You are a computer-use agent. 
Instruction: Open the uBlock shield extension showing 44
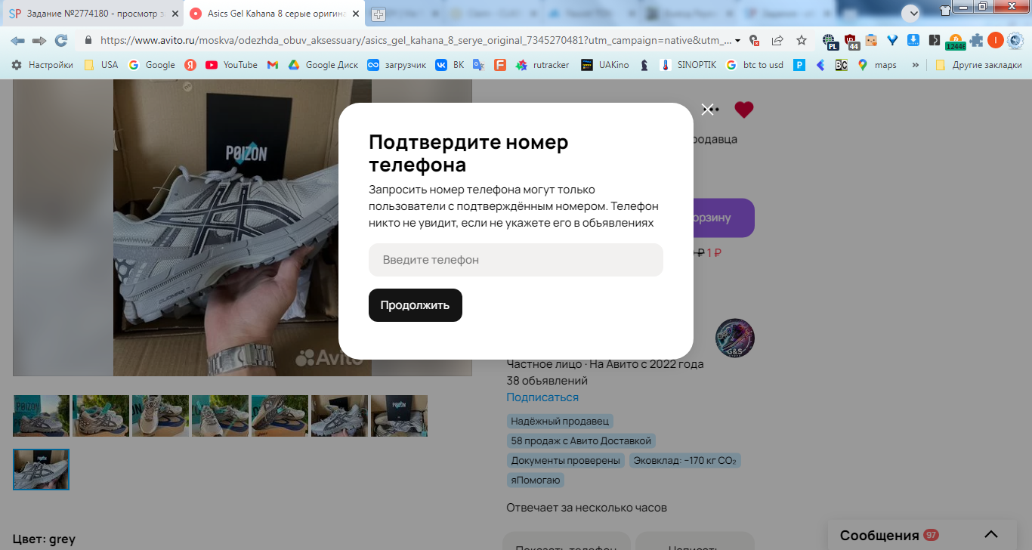(851, 42)
